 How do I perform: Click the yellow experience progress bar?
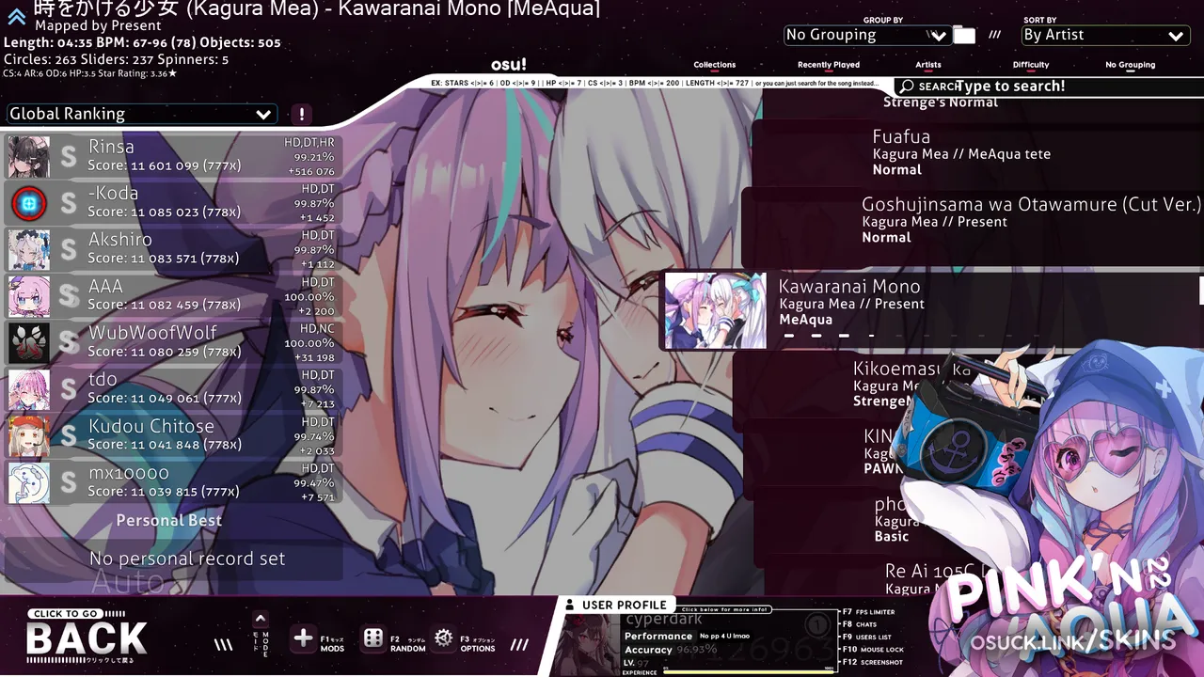pos(749,671)
